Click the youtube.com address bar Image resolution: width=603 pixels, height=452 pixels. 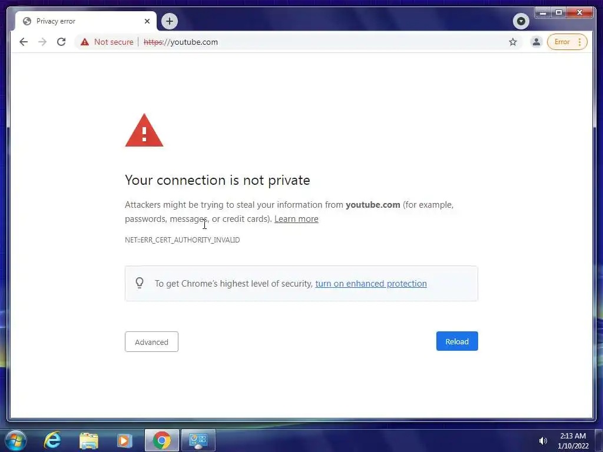tap(300, 42)
